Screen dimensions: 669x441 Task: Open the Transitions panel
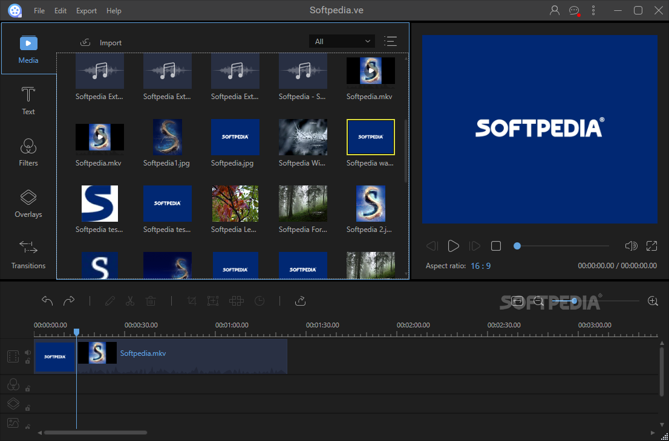pos(28,254)
